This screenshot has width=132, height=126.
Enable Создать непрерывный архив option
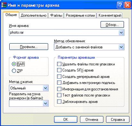(x=59, y=77)
